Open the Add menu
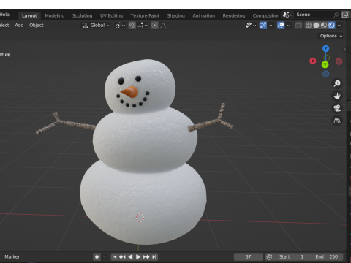Screen dimensions: 351x263 click(19, 25)
